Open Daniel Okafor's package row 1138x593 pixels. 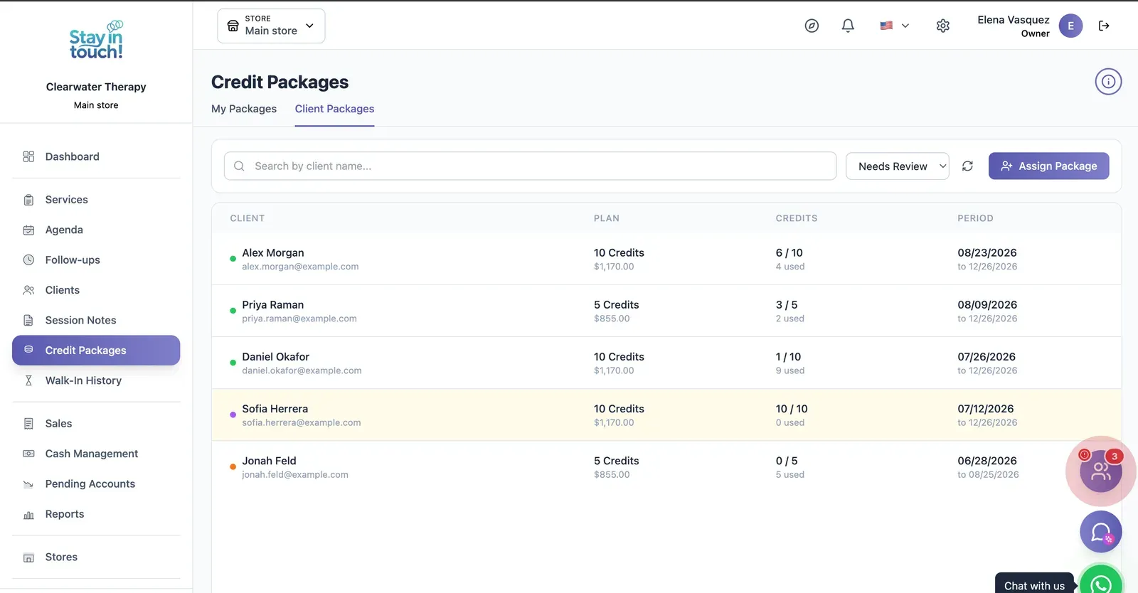(666, 363)
